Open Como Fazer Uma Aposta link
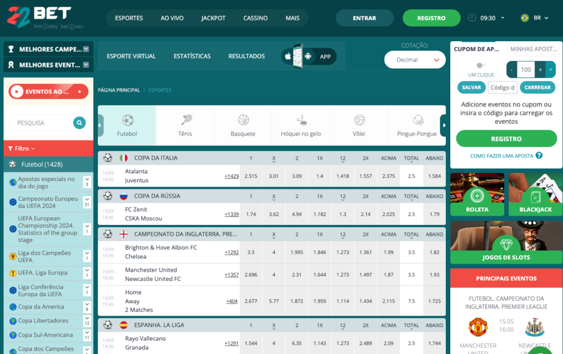 501,156
